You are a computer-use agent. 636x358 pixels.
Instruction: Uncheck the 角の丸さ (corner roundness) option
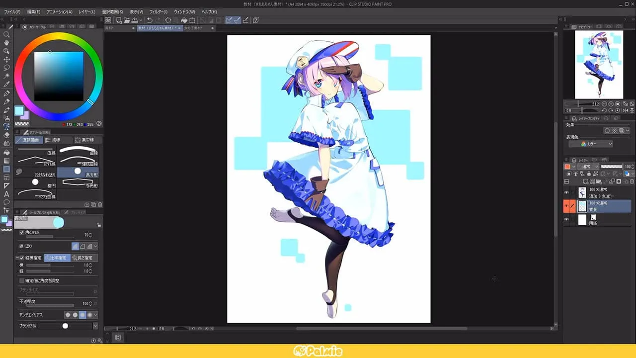[x=21, y=232]
